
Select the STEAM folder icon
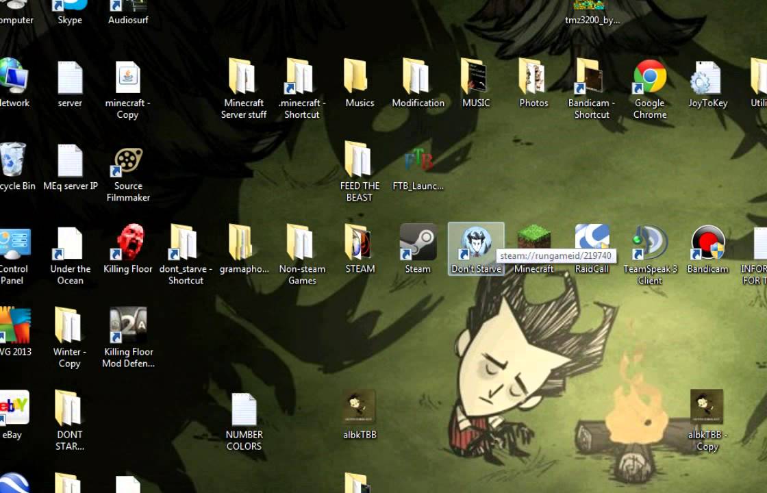360,249
